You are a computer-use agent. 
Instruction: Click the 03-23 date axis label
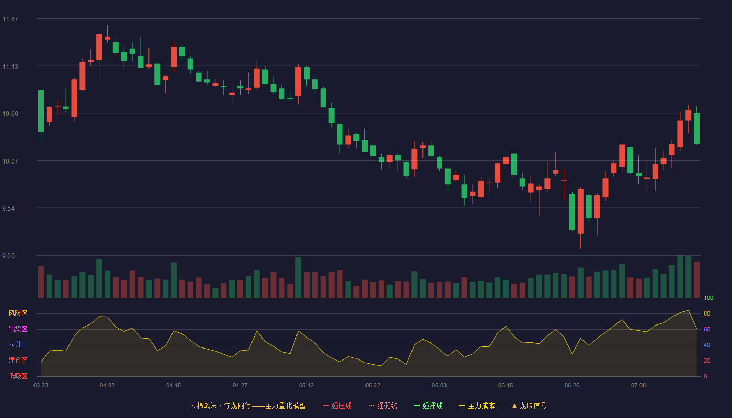click(41, 385)
